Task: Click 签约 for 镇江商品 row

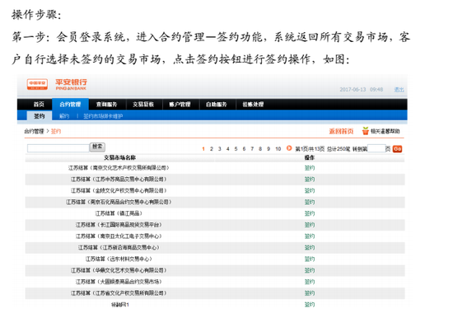Action: pos(310,213)
